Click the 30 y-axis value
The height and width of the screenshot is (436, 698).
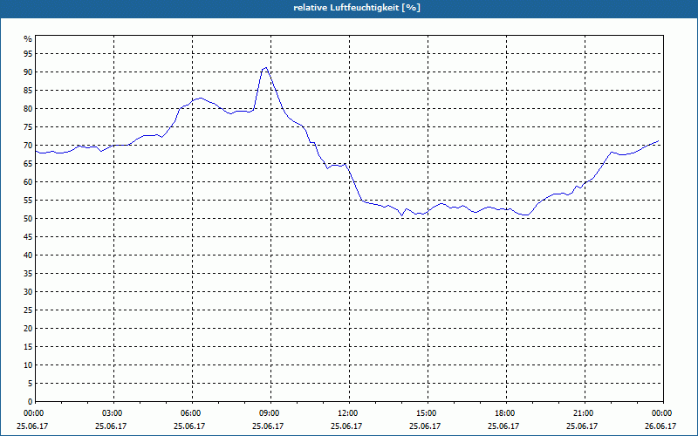point(28,292)
